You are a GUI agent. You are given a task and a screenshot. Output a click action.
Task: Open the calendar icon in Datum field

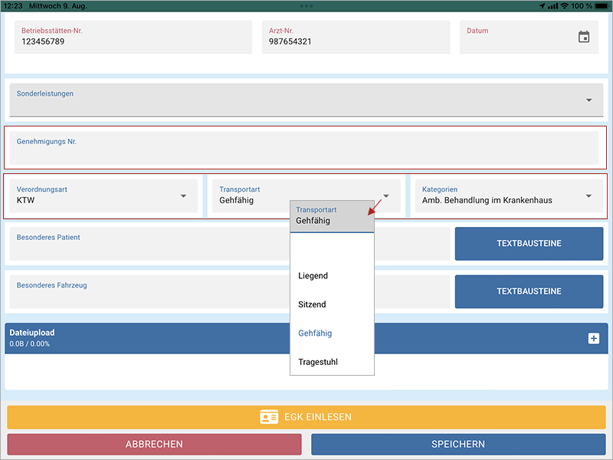click(x=584, y=37)
